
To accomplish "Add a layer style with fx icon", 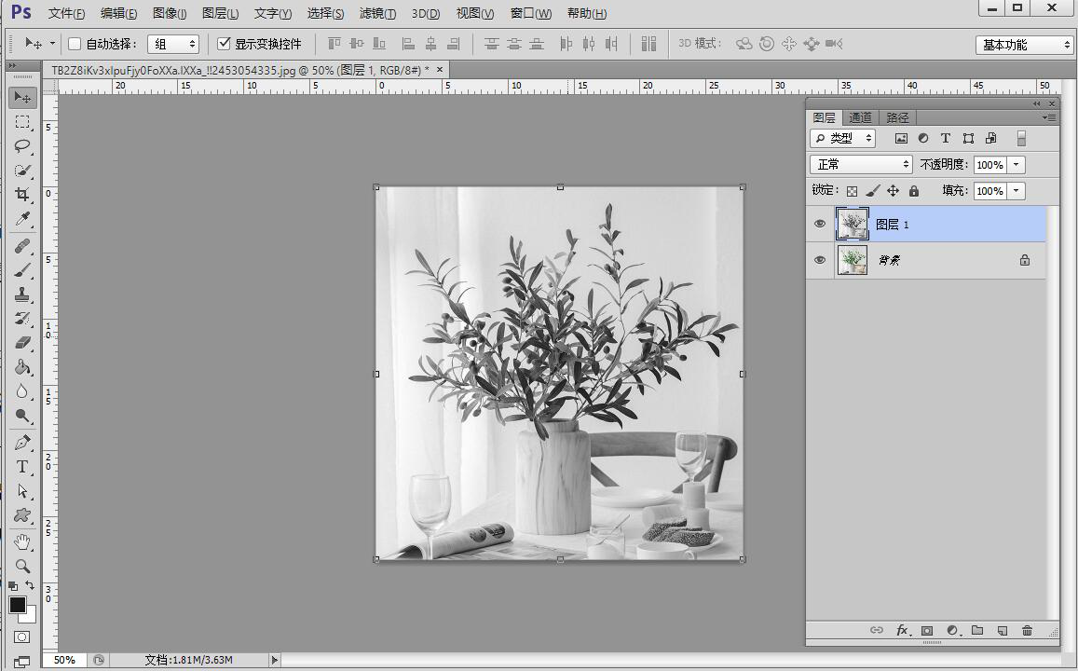I will [x=902, y=631].
